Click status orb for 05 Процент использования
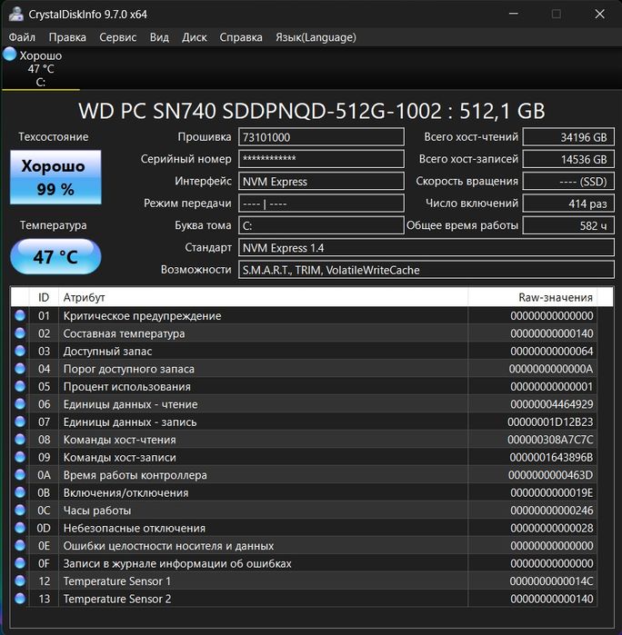 pyautogui.click(x=20, y=386)
